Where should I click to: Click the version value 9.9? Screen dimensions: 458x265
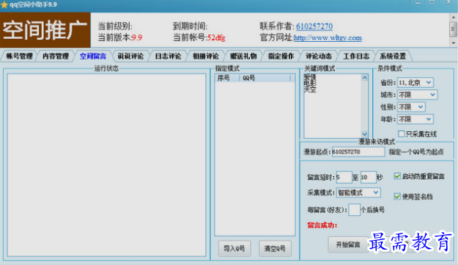coord(137,37)
